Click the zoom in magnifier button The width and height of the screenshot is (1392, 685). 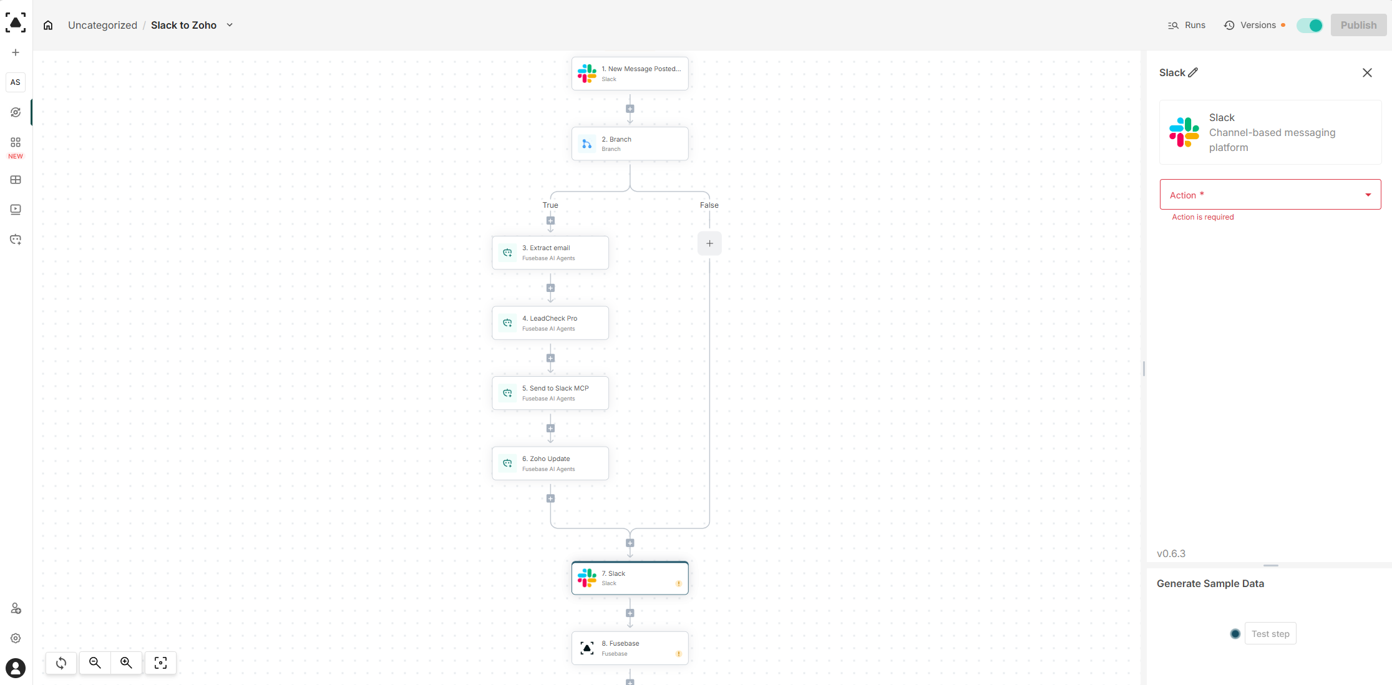coord(126,663)
